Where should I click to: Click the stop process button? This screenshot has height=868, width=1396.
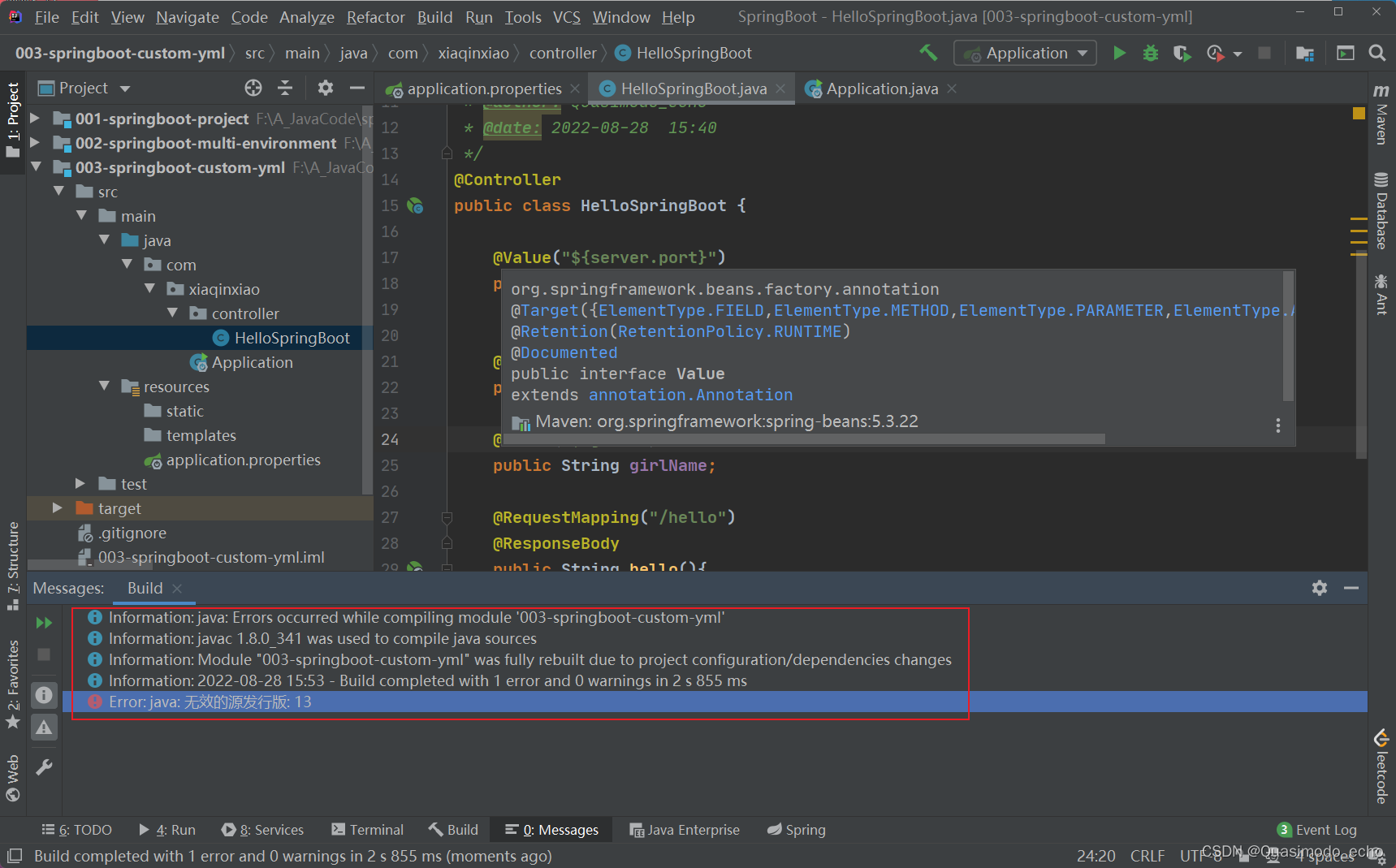coord(1264,53)
